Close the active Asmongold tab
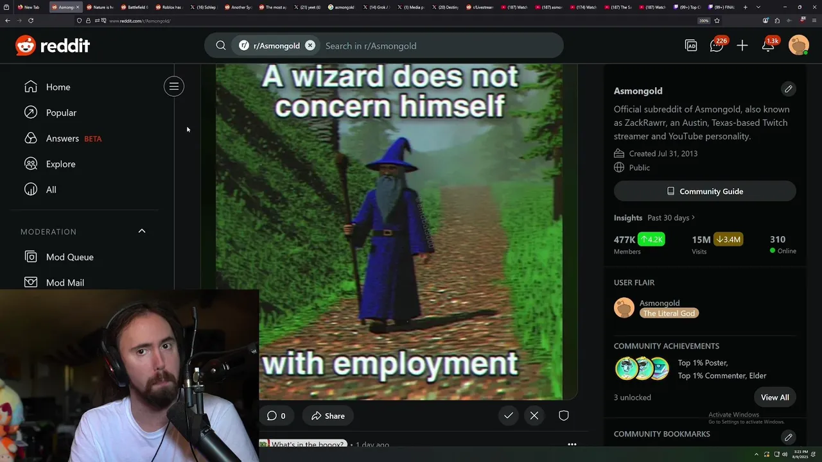Viewport: 822px width, 462px height. 78,7
